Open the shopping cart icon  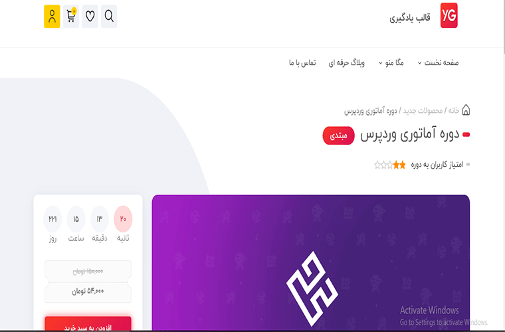click(x=71, y=16)
